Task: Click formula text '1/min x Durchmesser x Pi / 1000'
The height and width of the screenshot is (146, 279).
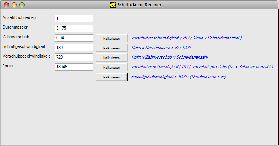Action: tap(161, 48)
